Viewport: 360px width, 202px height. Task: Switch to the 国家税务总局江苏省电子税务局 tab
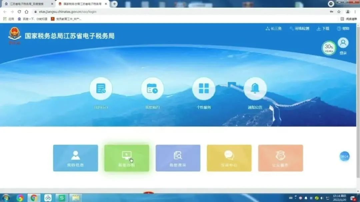(x=82, y=4)
